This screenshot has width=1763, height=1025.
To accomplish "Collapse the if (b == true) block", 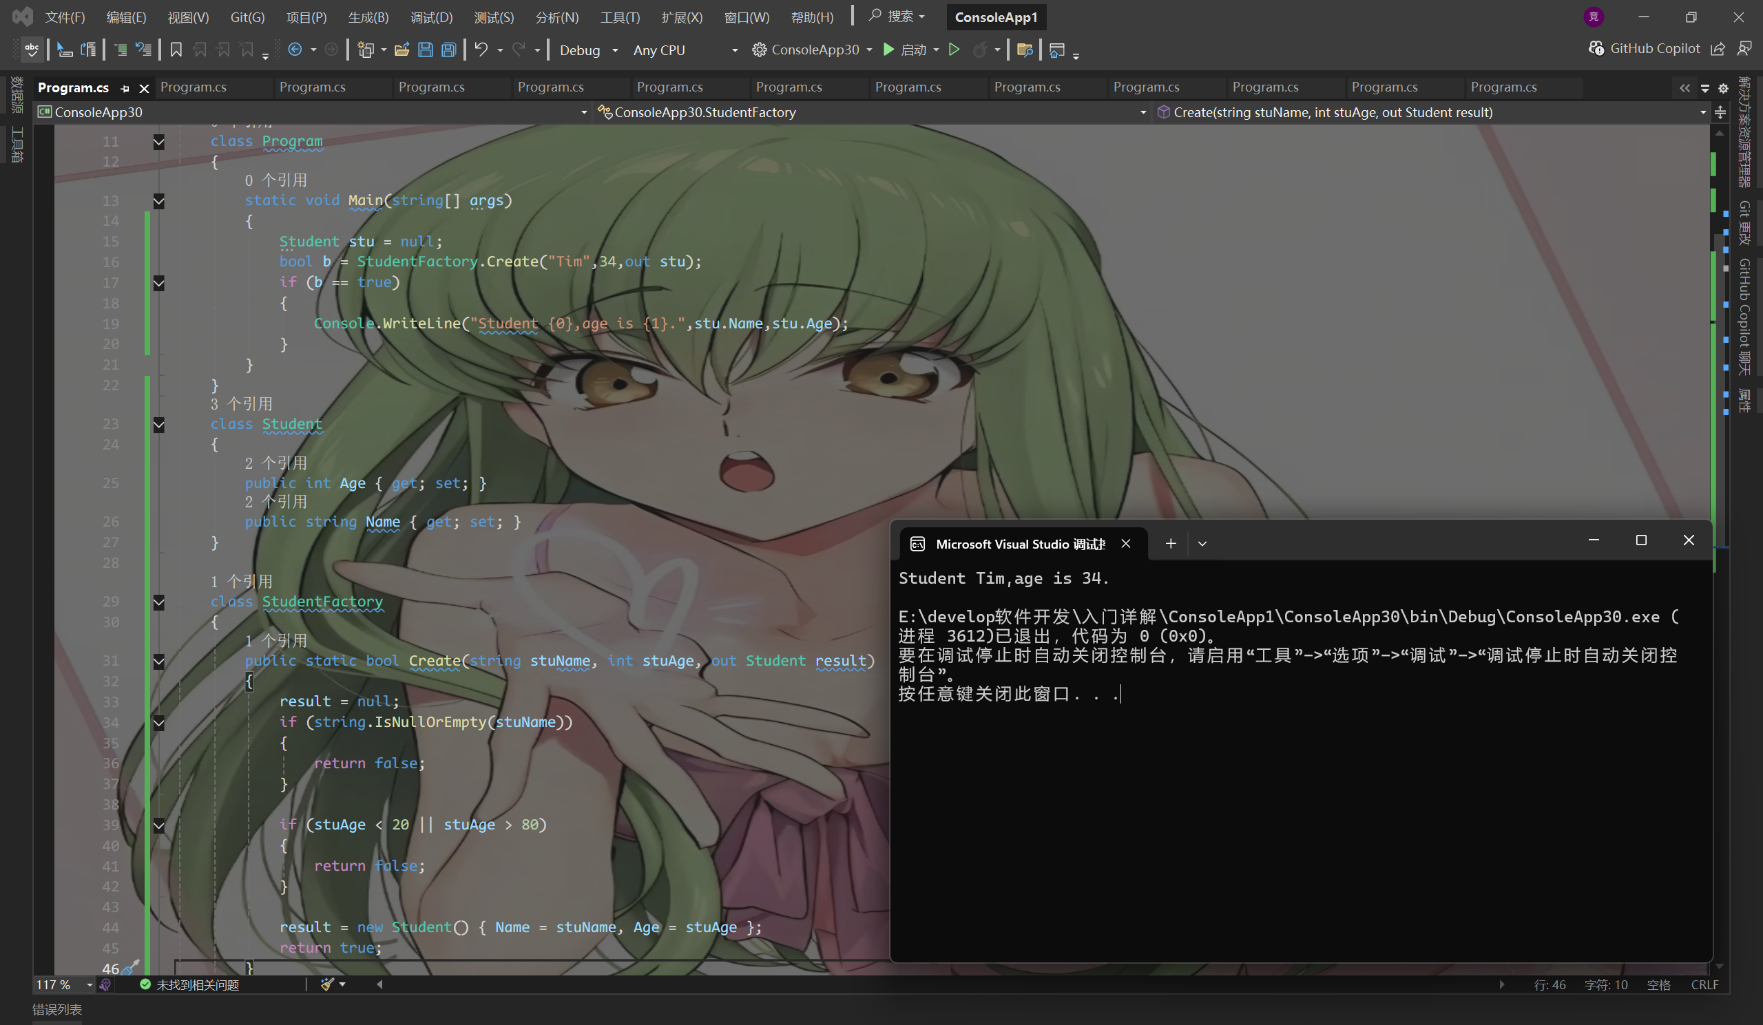I will [x=159, y=283].
